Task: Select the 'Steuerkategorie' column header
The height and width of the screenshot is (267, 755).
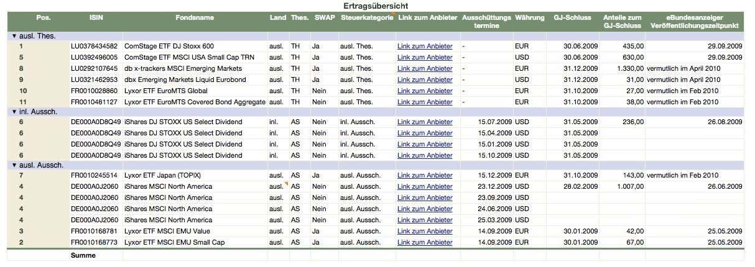Action: [367, 18]
